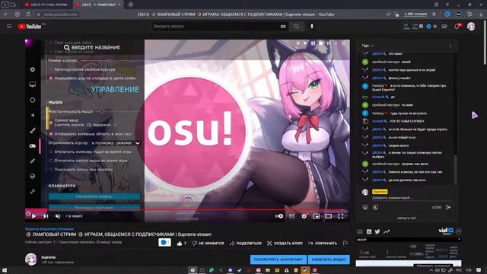Viewport: 487px width, 274px height.
Task: Pause osu! music player at top
Action: pyautogui.click(x=313, y=43)
